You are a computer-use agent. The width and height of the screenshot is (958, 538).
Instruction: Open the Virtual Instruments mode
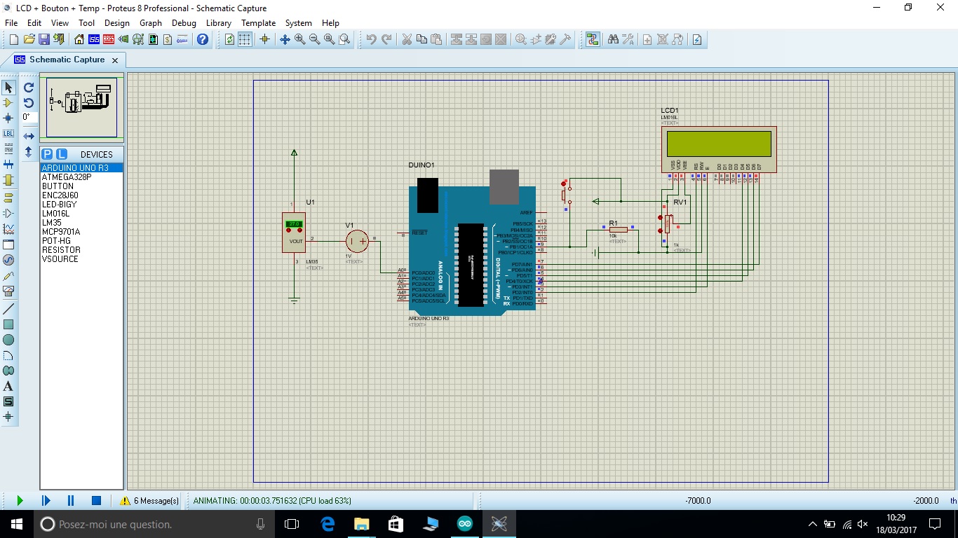(8, 291)
